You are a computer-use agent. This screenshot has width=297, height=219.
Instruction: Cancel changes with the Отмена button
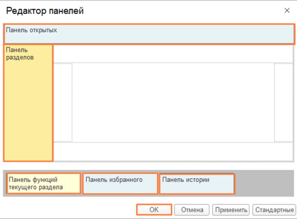tap(192, 210)
